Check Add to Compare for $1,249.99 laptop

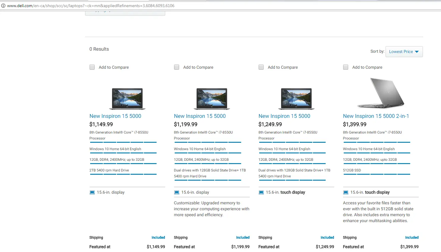pos(261,67)
